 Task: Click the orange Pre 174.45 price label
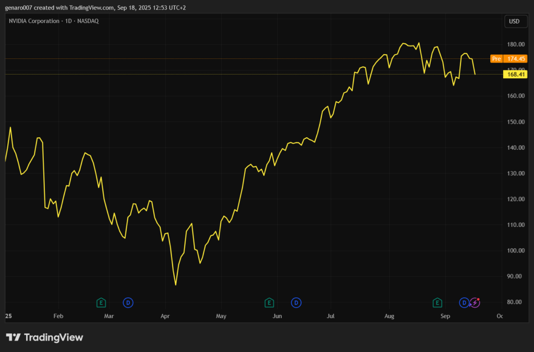[x=509, y=59]
